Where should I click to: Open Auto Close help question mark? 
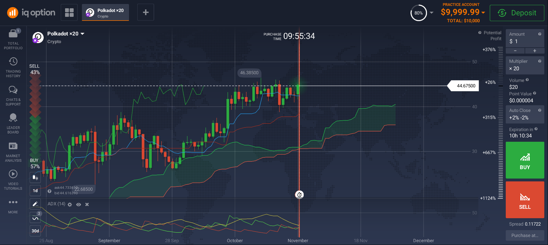tap(540, 110)
